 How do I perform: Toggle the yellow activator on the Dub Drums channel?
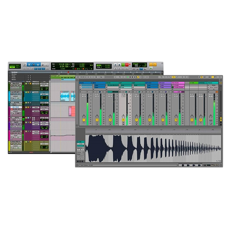[176, 120]
